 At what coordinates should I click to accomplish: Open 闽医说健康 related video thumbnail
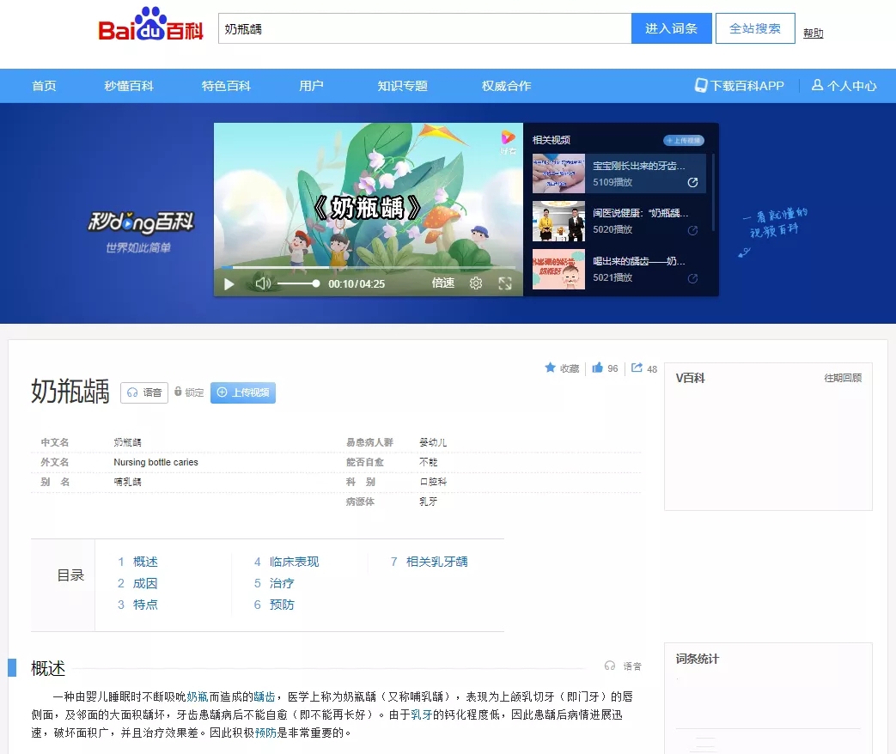pyautogui.click(x=558, y=222)
